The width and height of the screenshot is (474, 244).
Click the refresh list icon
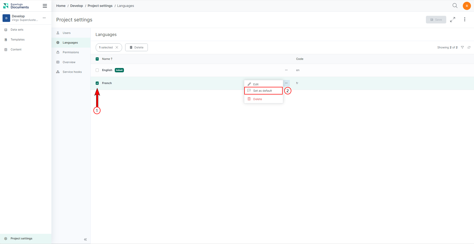[x=469, y=47]
